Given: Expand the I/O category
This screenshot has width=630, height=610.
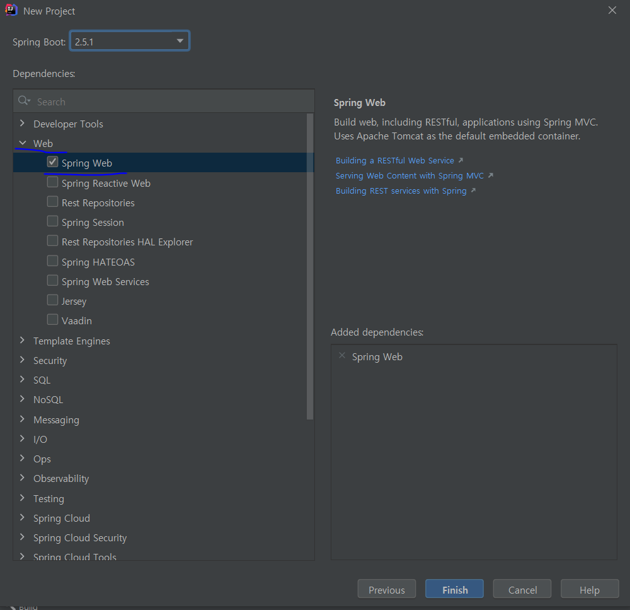Looking at the screenshot, I should tap(23, 438).
